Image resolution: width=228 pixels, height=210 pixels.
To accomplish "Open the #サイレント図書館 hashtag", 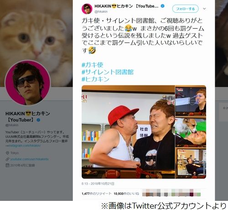I will (x=108, y=72).
